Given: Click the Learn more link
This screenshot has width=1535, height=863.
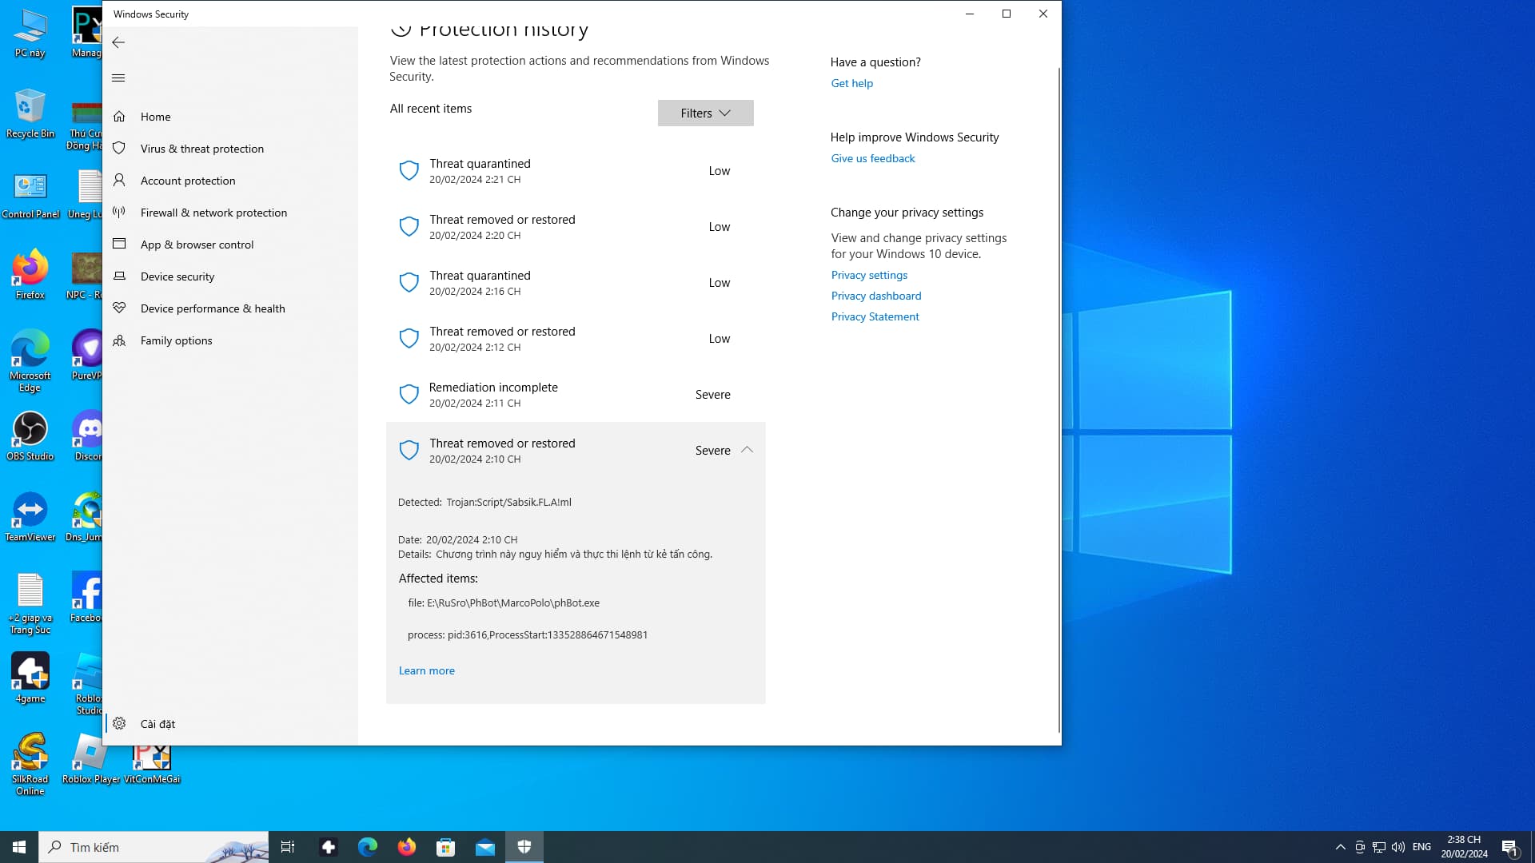Looking at the screenshot, I should (x=426, y=671).
